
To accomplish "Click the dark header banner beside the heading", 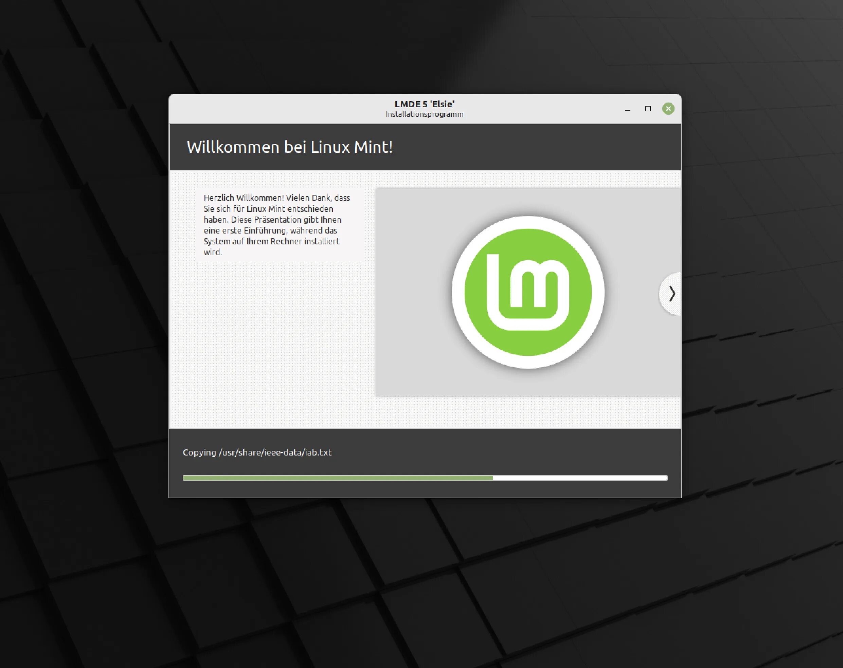I will [x=548, y=147].
